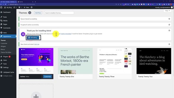
Task: Click the add new theme plus tile
Action: click(36, 91)
